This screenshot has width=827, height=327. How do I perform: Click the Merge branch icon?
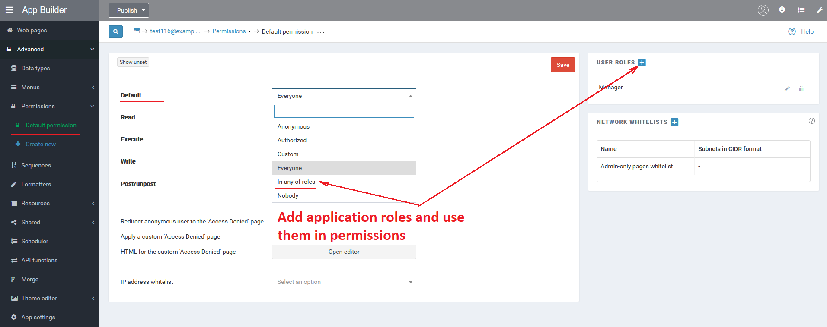pos(13,279)
